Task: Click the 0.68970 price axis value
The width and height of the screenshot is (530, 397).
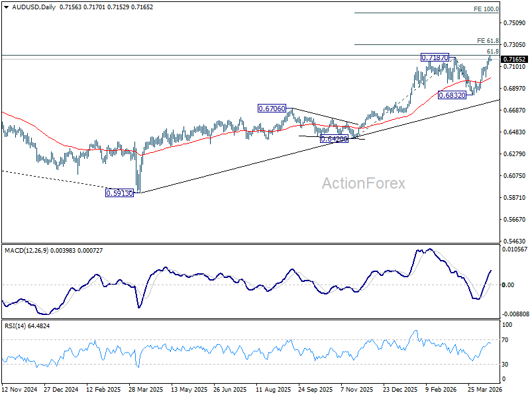Action: pyautogui.click(x=515, y=89)
